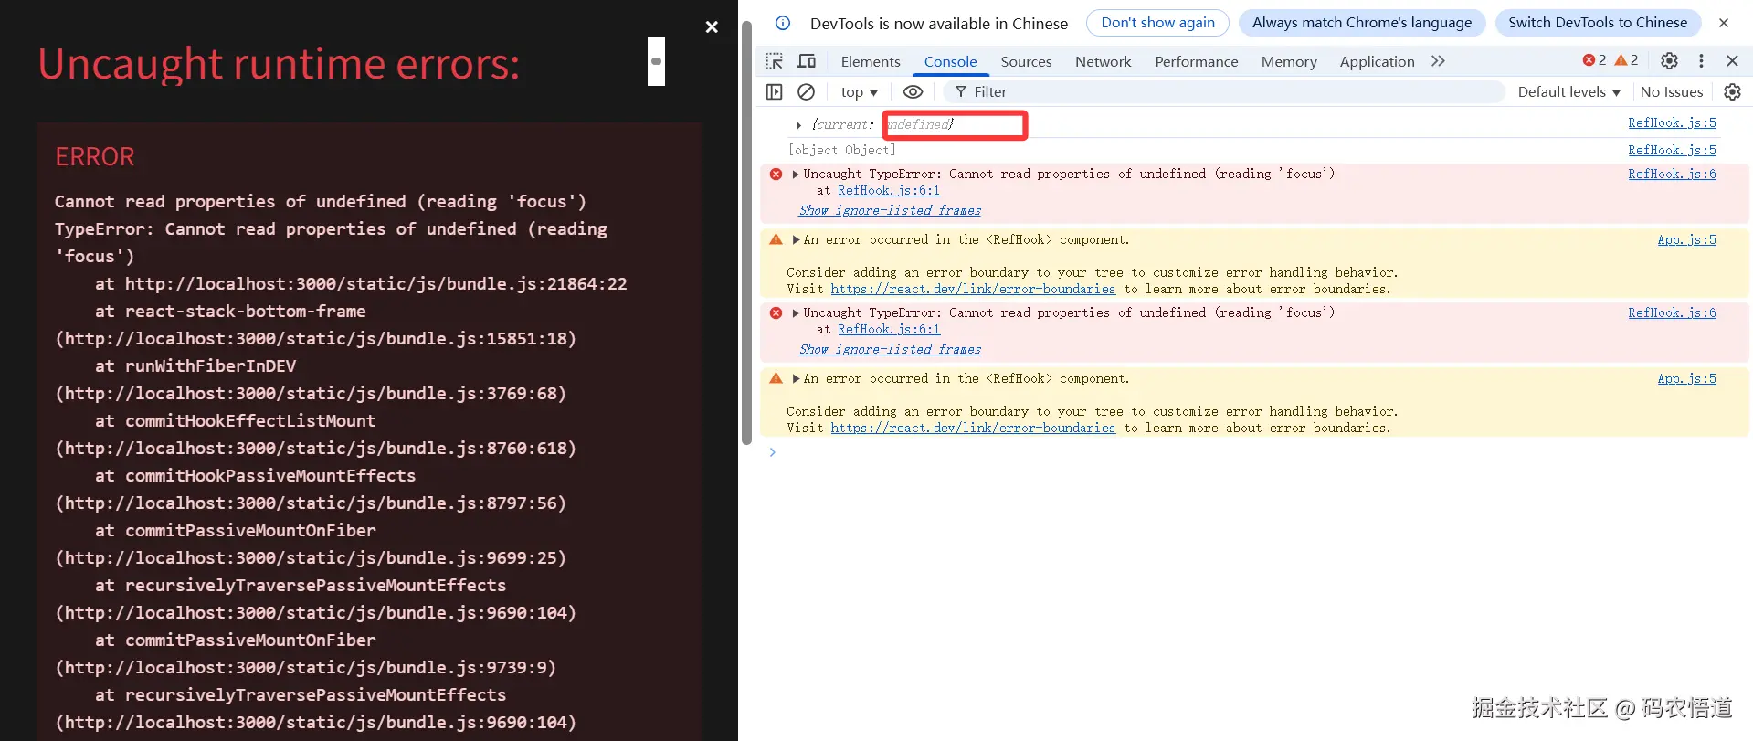Open the Application tab
This screenshot has width=1753, height=741.
click(1377, 61)
